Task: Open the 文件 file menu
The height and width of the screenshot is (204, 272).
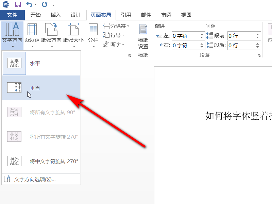Action: [12, 15]
